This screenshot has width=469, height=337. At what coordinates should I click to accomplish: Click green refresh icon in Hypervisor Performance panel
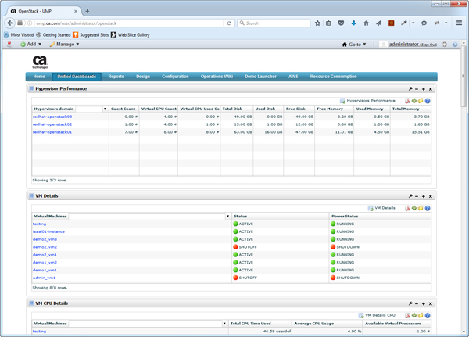coord(414,101)
